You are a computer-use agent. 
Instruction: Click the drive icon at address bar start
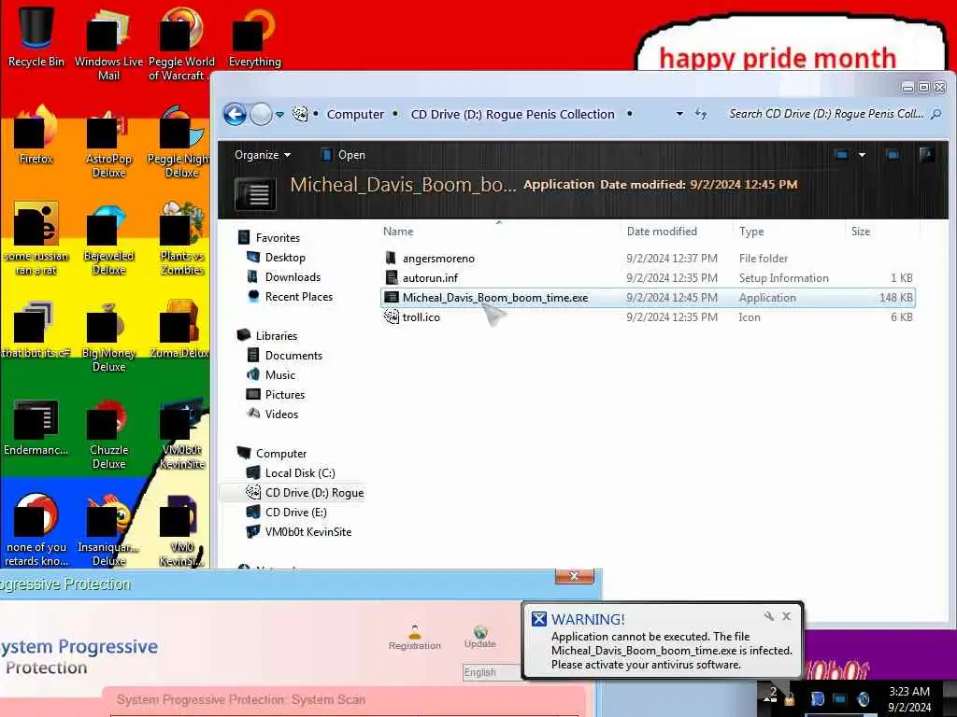300,114
